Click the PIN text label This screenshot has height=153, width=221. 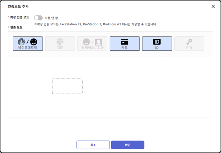click(189, 48)
